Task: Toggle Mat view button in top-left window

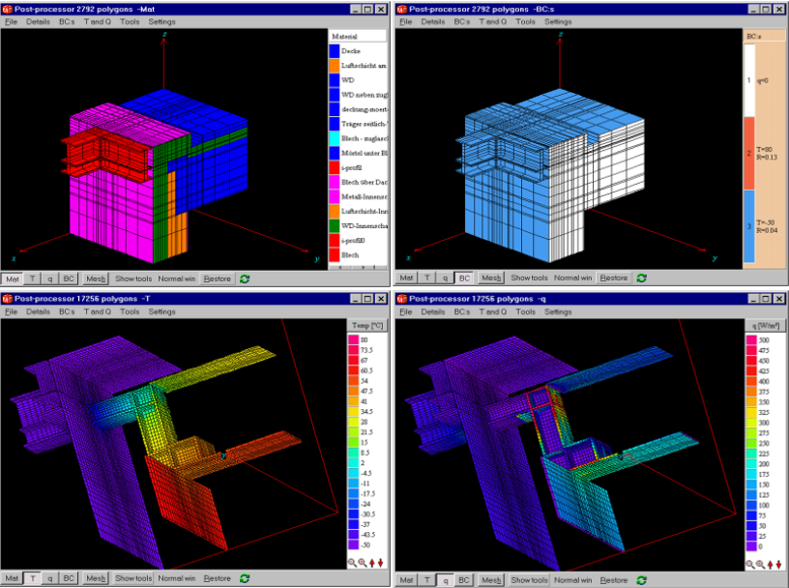Action: (x=13, y=279)
